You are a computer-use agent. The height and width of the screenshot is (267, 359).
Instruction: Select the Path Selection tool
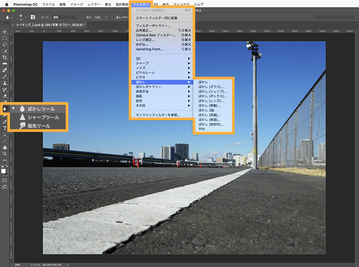coord(4,134)
